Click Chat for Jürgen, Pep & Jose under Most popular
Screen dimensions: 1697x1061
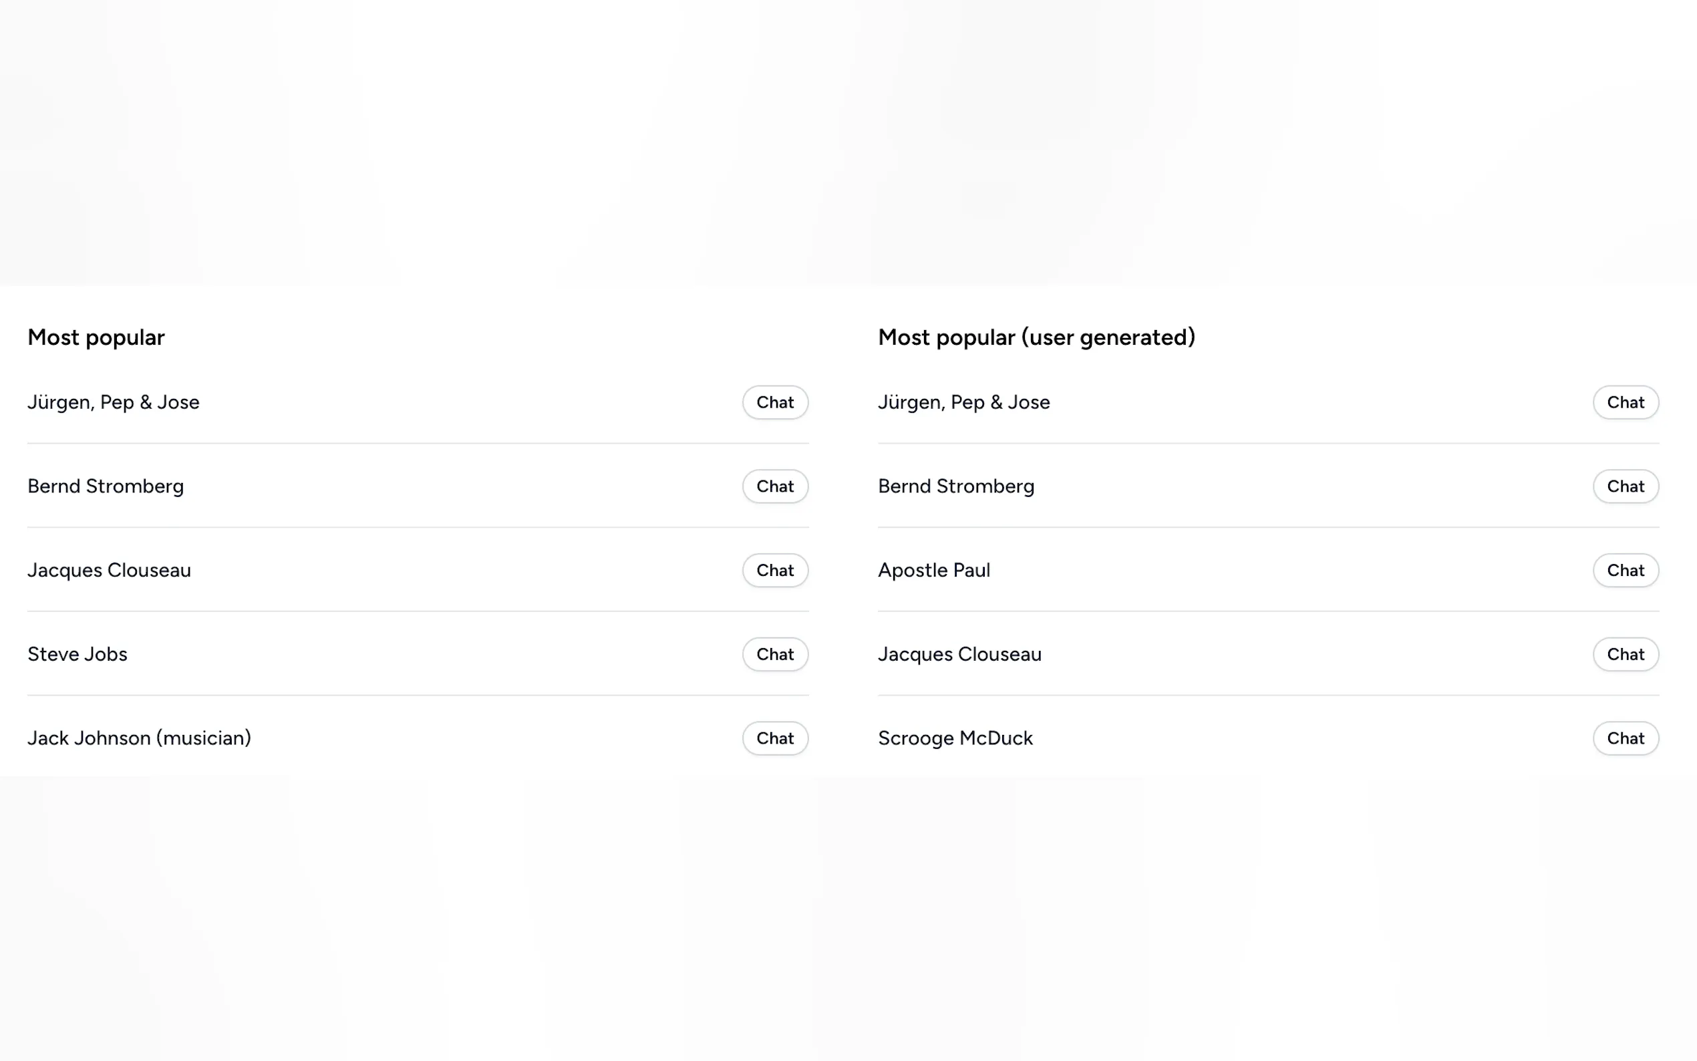click(774, 402)
